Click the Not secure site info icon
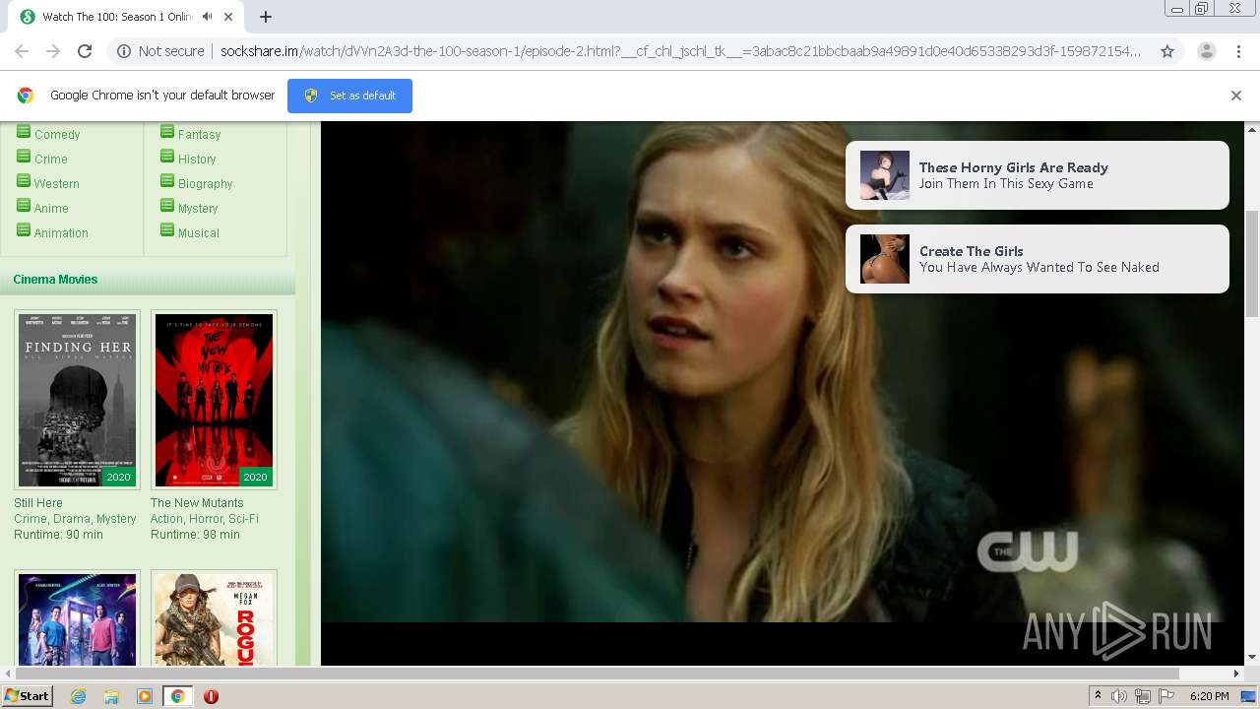Viewport: 1260px width, 709px height. [x=124, y=51]
